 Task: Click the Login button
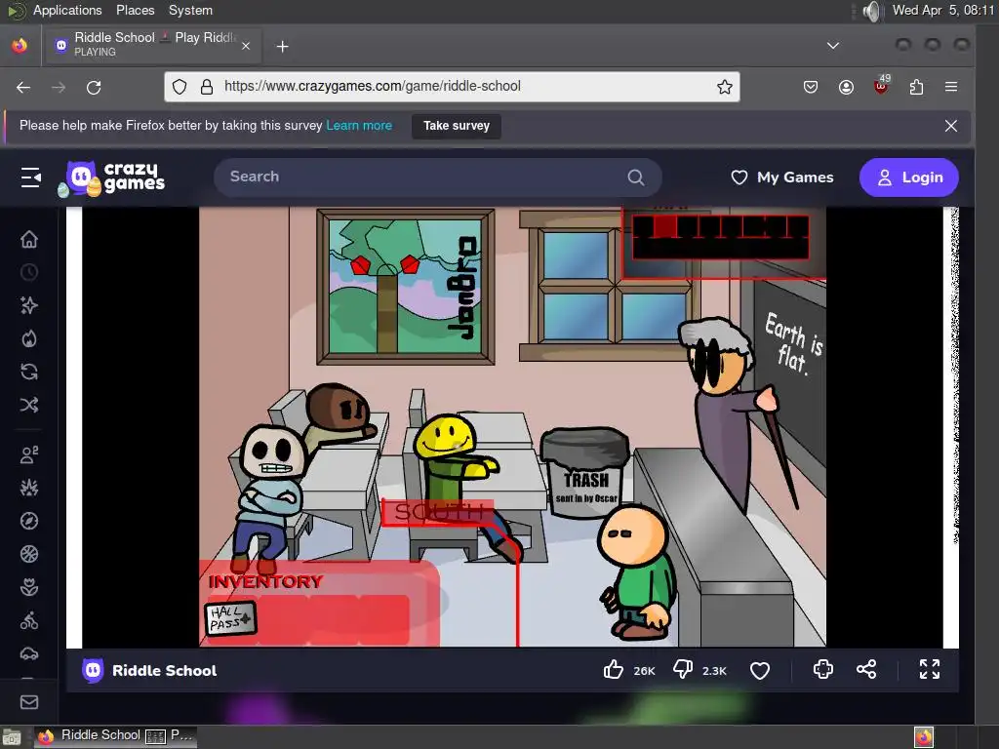(909, 177)
